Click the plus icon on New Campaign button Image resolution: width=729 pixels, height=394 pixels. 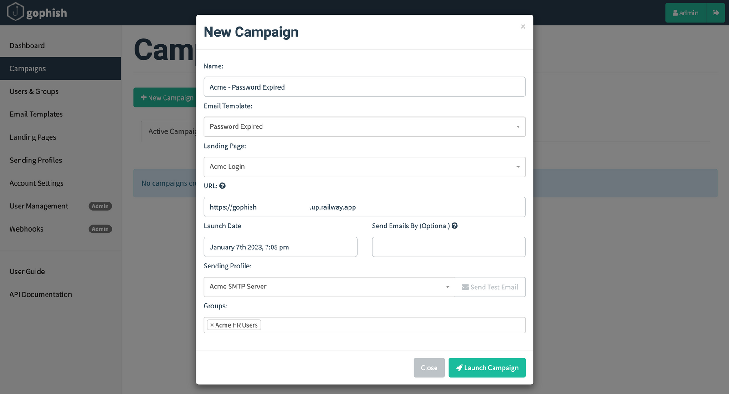(x=143, y=97)
